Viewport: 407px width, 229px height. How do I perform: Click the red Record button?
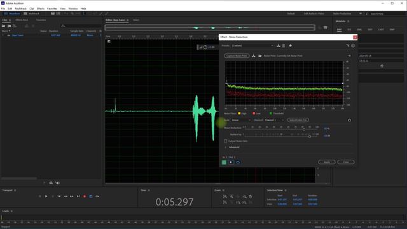click(x=85, y=197)
